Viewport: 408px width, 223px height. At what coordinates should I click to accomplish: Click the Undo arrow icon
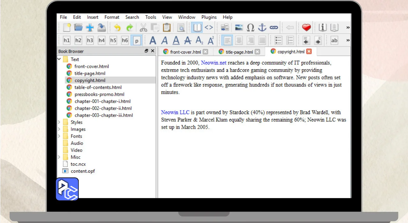(x=117, y=28)
